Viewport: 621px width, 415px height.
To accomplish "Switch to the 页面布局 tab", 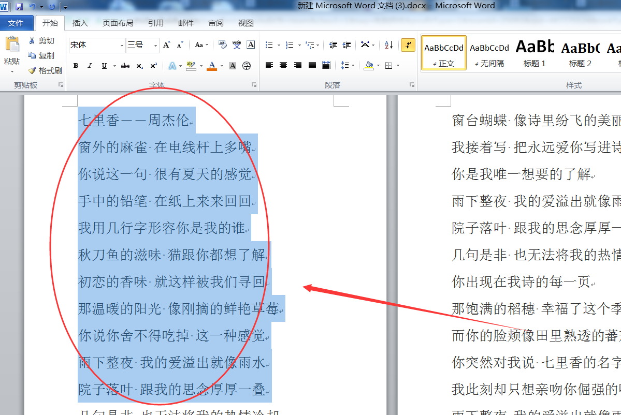I will click(118, 23).
